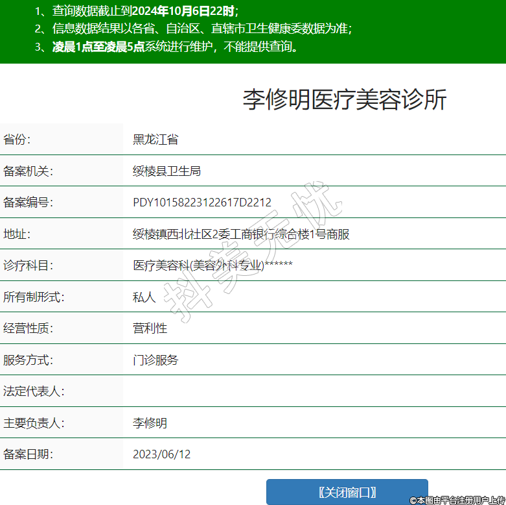Click the 本图由平台注册用户上传 copyright caption
This screenshot has height=505, width=506.
click(456, 500)
